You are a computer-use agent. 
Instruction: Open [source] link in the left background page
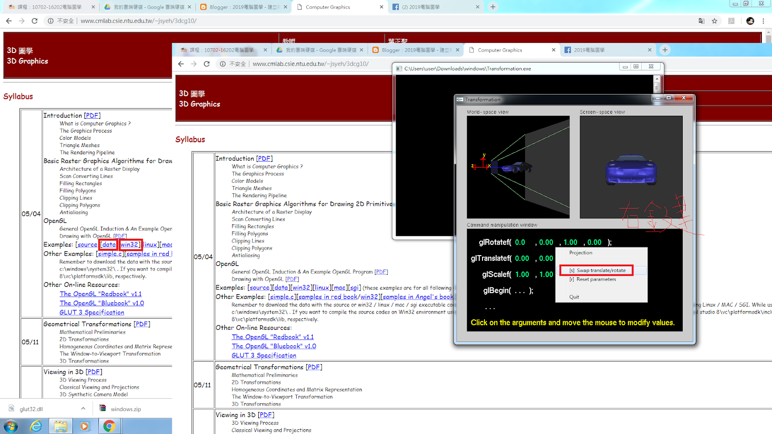(87, 244)
